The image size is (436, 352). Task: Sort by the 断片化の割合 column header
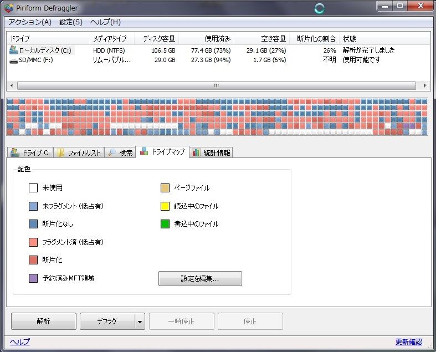pyautogui.click(x=315, y=38)
